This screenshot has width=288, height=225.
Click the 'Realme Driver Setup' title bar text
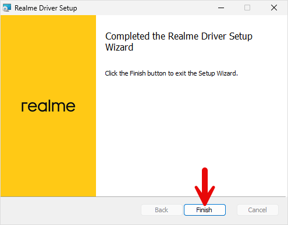tap(46, 8)
